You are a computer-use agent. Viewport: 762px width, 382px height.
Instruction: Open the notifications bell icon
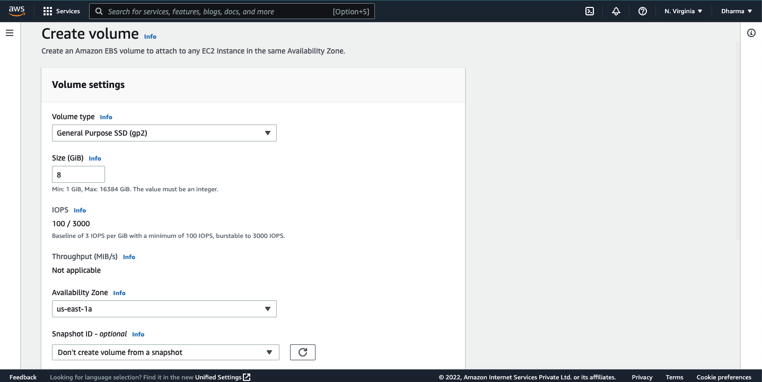click(x=616, y=11)
